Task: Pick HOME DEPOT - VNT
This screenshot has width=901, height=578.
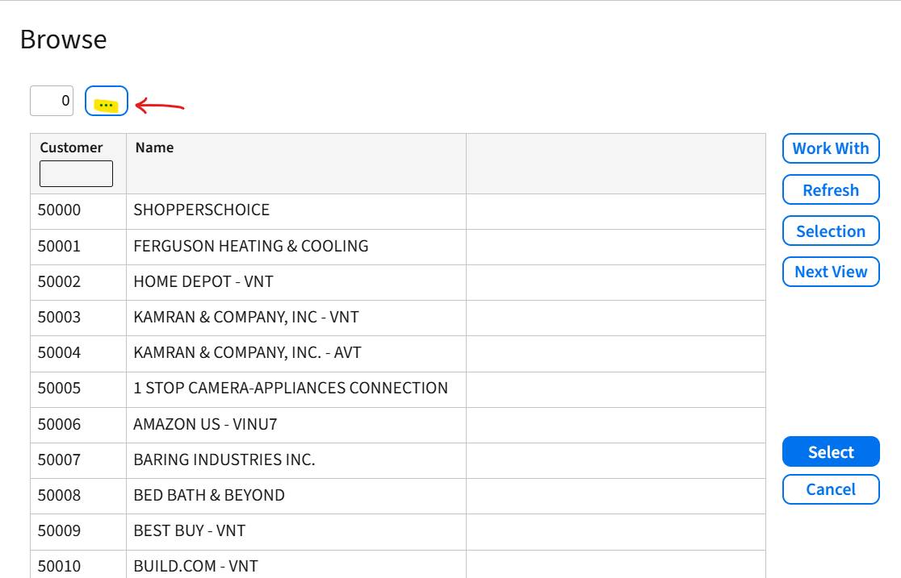Action: (203, 282)
